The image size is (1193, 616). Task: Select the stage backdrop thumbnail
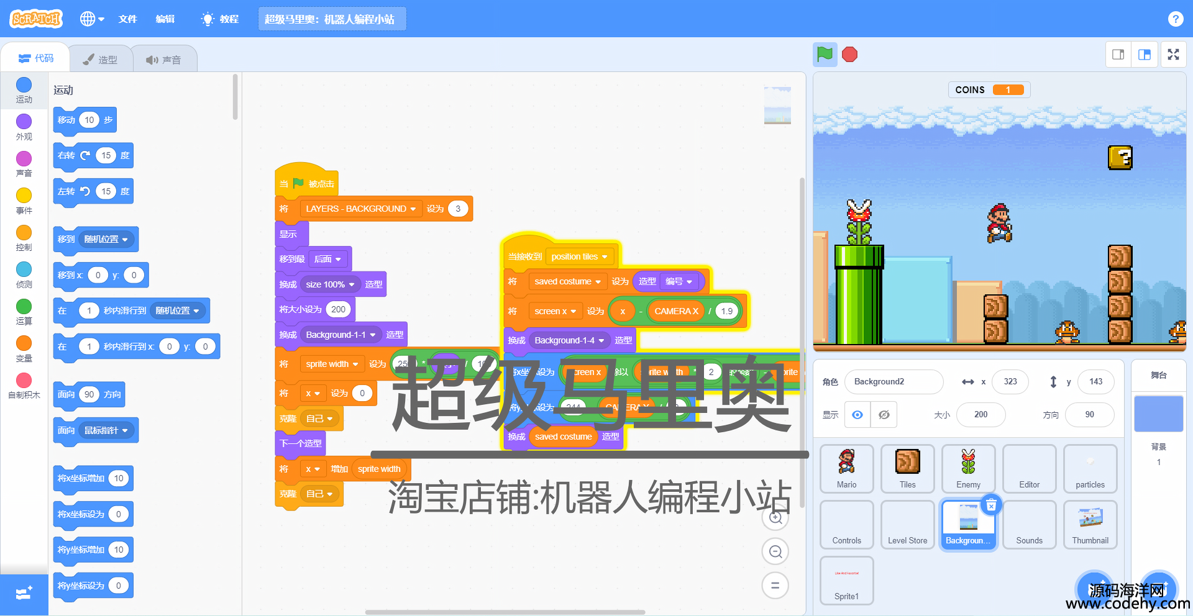point(1158,414)
